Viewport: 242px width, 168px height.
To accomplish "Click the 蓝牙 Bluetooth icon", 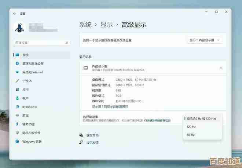I will click(17, 63).
